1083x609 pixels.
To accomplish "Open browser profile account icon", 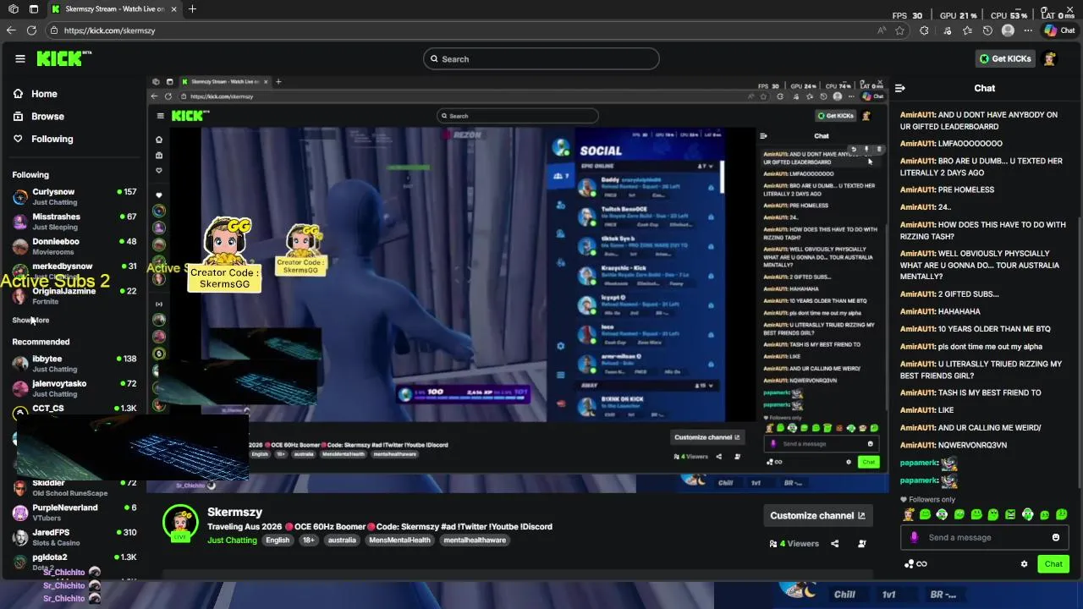I will click(x=1008, y=30).
